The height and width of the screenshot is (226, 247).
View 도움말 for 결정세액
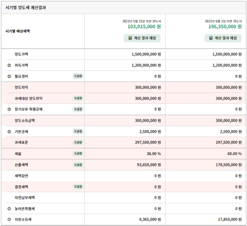point(78,187)
